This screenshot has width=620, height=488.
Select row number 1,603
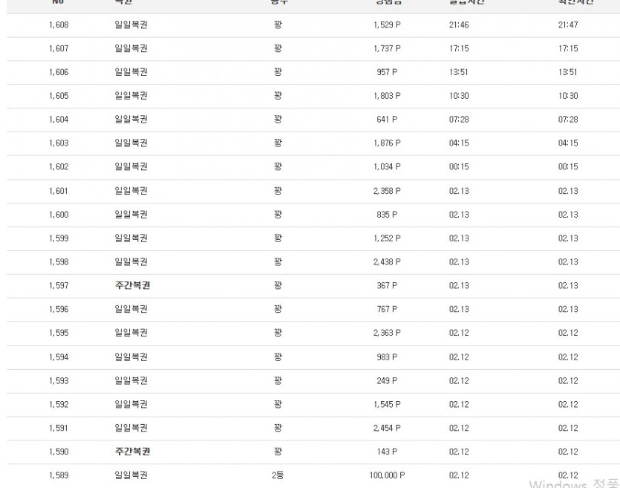point(59,143)
